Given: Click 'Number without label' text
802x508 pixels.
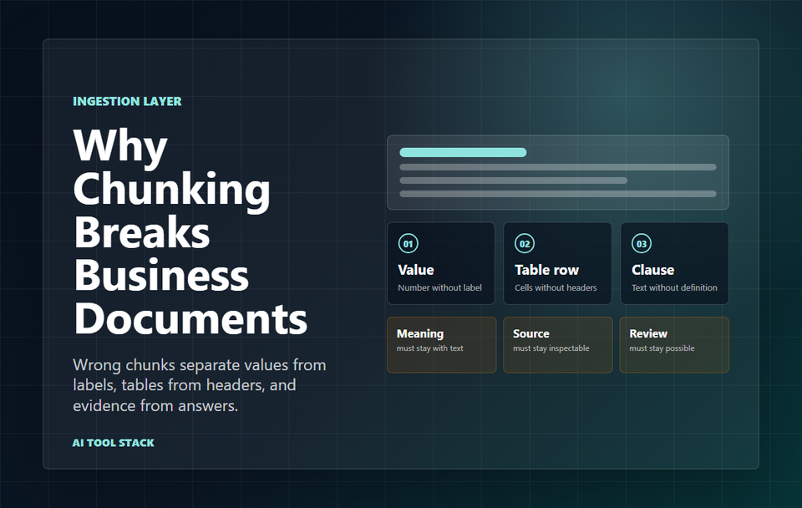Looking at the screenshot, I should 440,287.
